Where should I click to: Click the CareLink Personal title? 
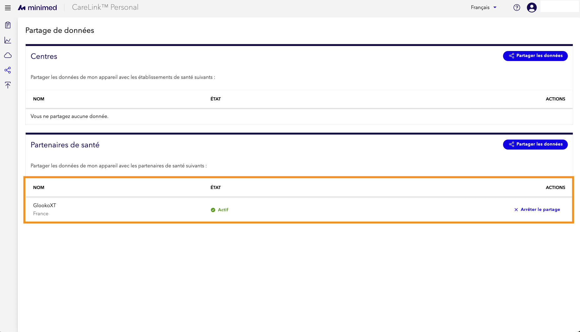coord(105,7)
